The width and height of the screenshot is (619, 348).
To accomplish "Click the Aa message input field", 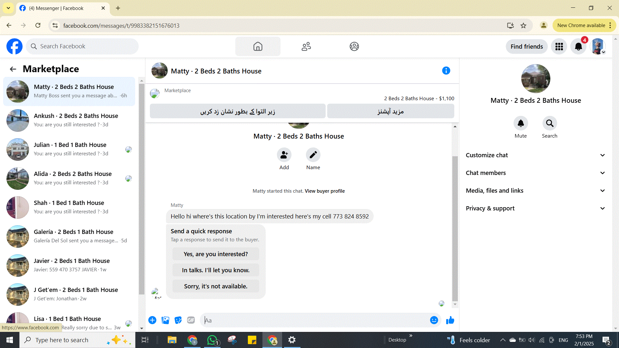I will (316, 320).
